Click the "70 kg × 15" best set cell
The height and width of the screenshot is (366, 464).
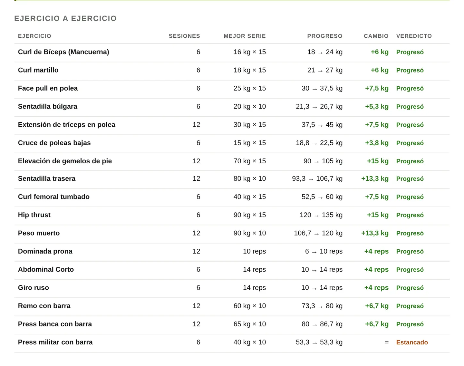click(250, 161)
